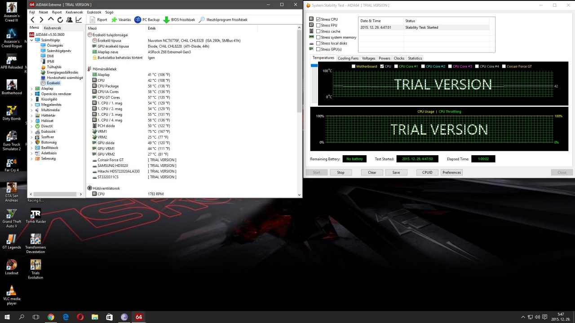Viewport: 575px width, 323px height.
Task: Click the forward arrow in AIDA64 toolbar
Action: (x=41, y=20)
